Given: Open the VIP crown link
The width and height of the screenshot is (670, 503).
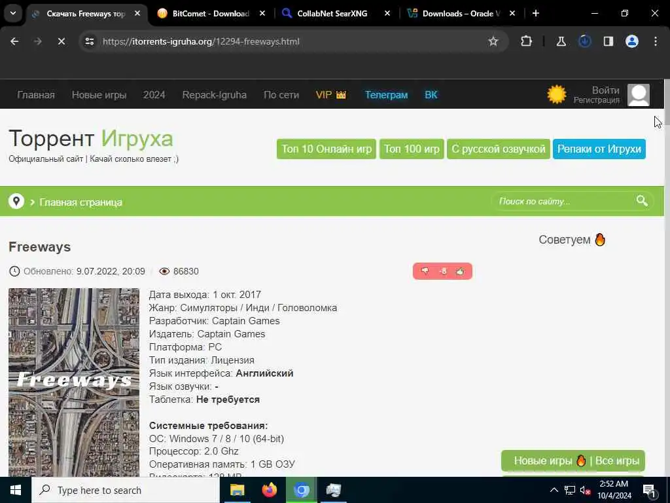Looking at the screenshot, I should coord(330,95).
